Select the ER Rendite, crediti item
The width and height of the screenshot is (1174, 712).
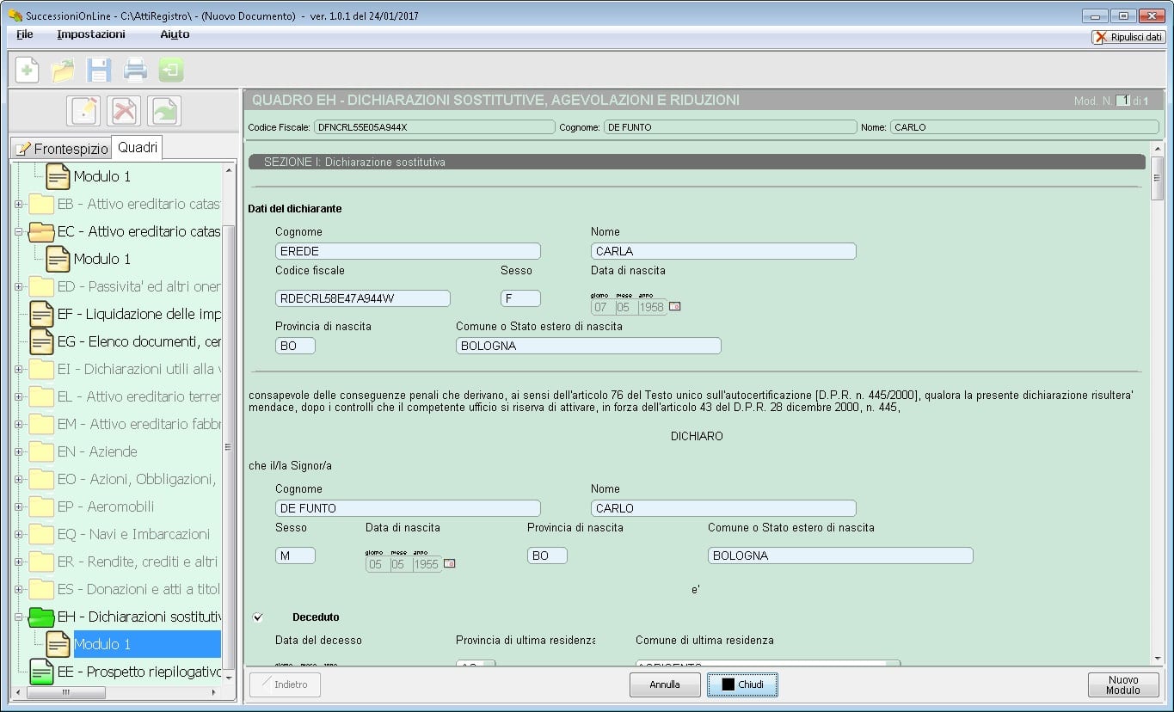point(138,562)
